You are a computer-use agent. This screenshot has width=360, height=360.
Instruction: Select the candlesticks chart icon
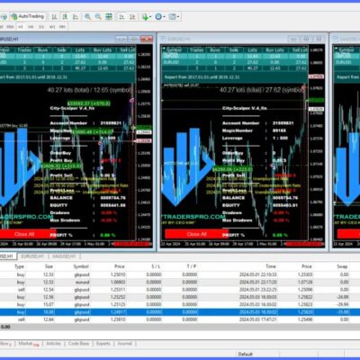pyautogui.click(x=65, y=17)
